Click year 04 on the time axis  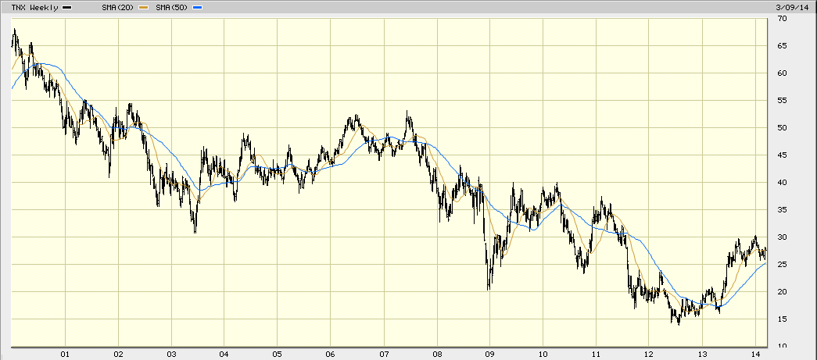point(224,354)
